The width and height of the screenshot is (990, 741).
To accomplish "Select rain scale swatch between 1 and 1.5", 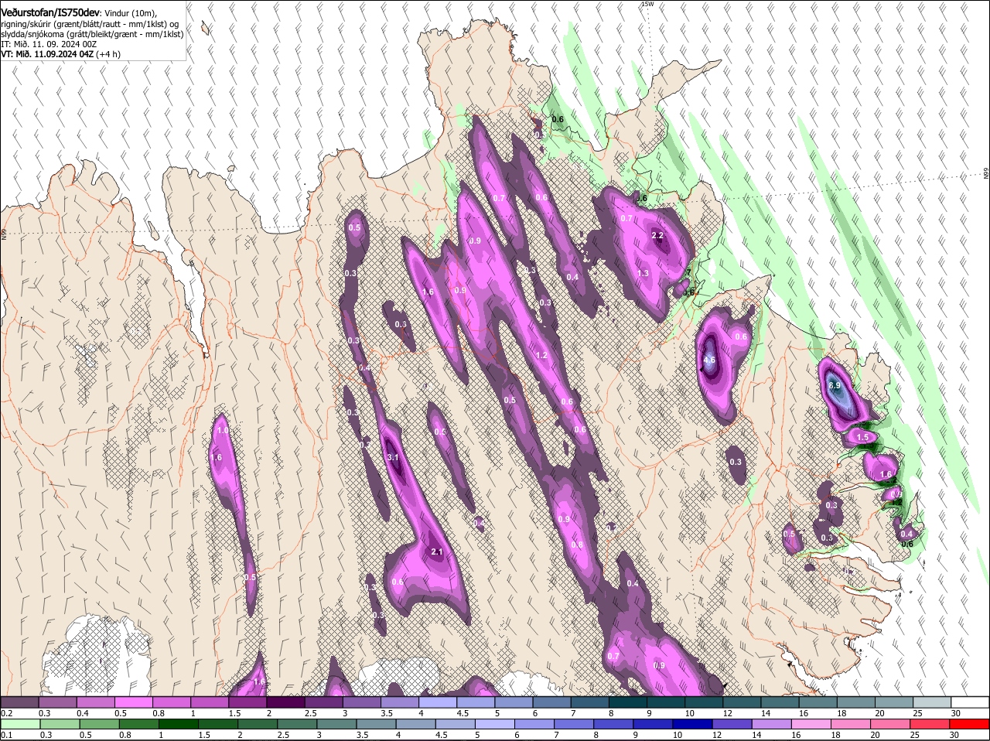I will (179, 724).
